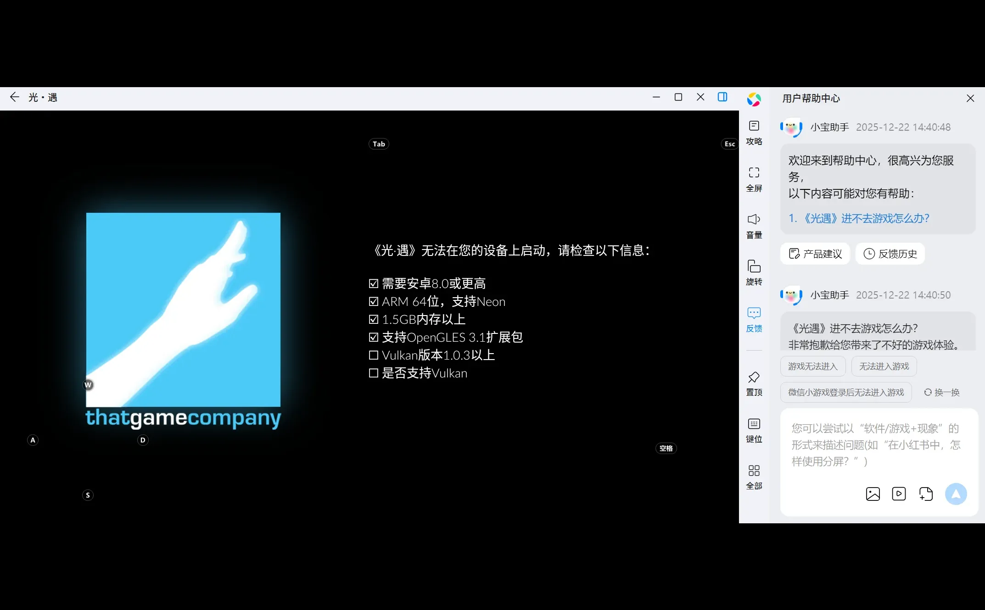Show all tools via the 全部 icon
This screenshot has height=610, width=985.
tap(754, 477)
